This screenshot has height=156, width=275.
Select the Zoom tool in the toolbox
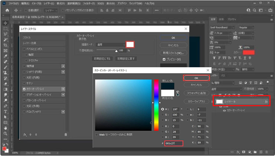click(x=6, y=134)
